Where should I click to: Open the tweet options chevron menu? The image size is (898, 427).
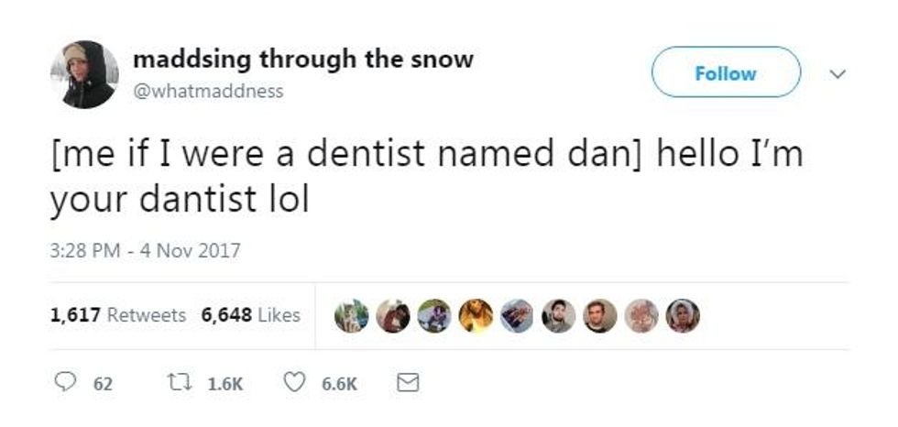pyautogui.click(x=836, y=72)
